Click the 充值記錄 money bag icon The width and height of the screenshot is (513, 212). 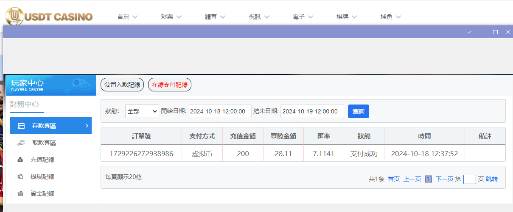point(20,160)
